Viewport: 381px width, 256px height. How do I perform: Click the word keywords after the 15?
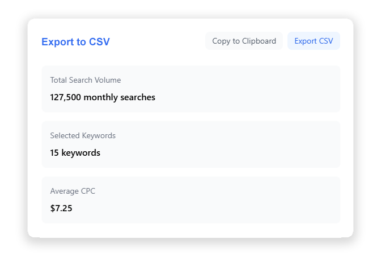81,153
